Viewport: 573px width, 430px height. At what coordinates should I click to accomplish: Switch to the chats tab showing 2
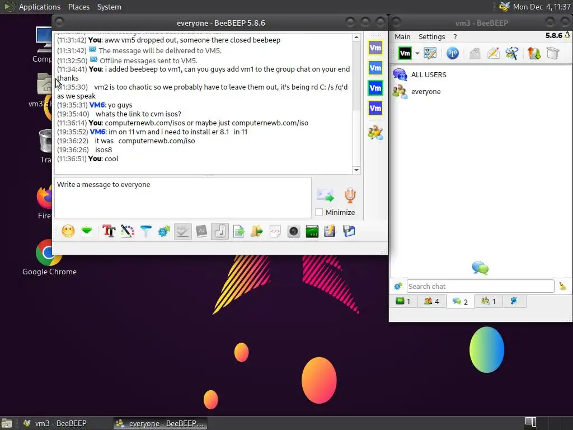[x=460, y=302]
